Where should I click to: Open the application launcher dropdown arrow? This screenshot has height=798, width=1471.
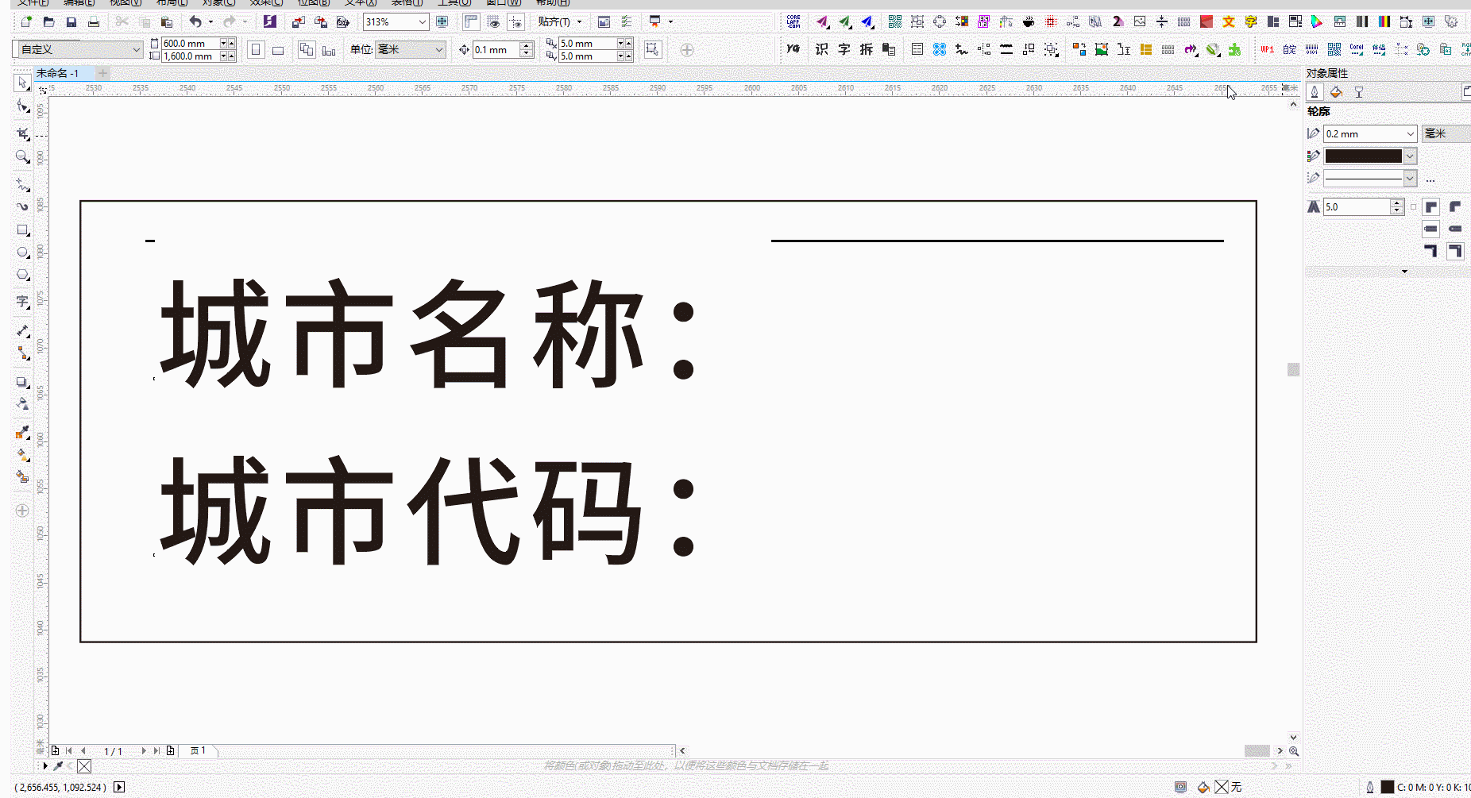click(x=670, y=22)
